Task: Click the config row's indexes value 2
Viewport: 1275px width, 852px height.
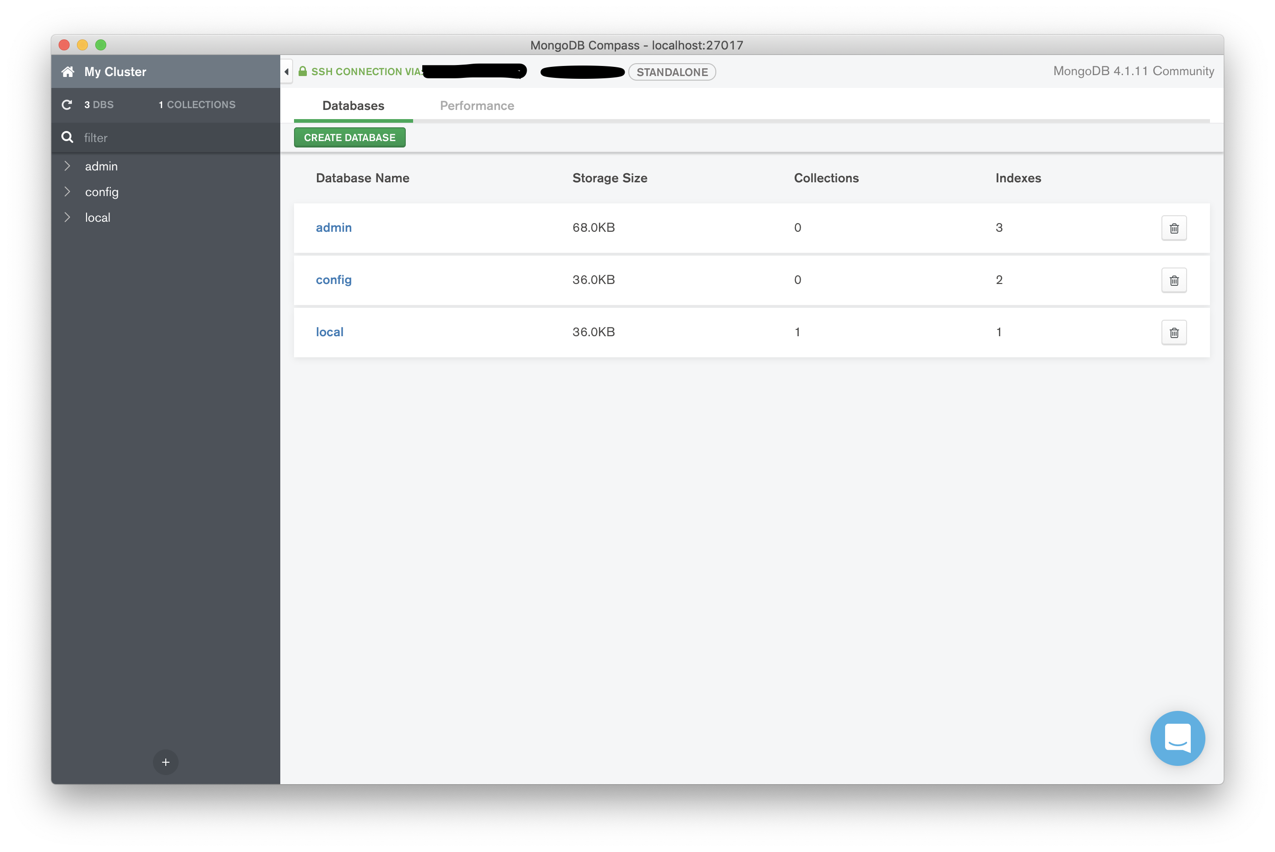Action: point(998,280)
